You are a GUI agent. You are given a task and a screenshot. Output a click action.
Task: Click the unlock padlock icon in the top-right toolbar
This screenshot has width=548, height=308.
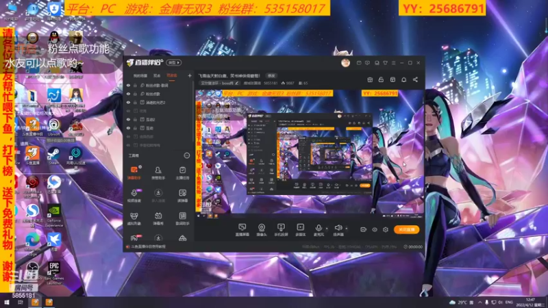382,79
